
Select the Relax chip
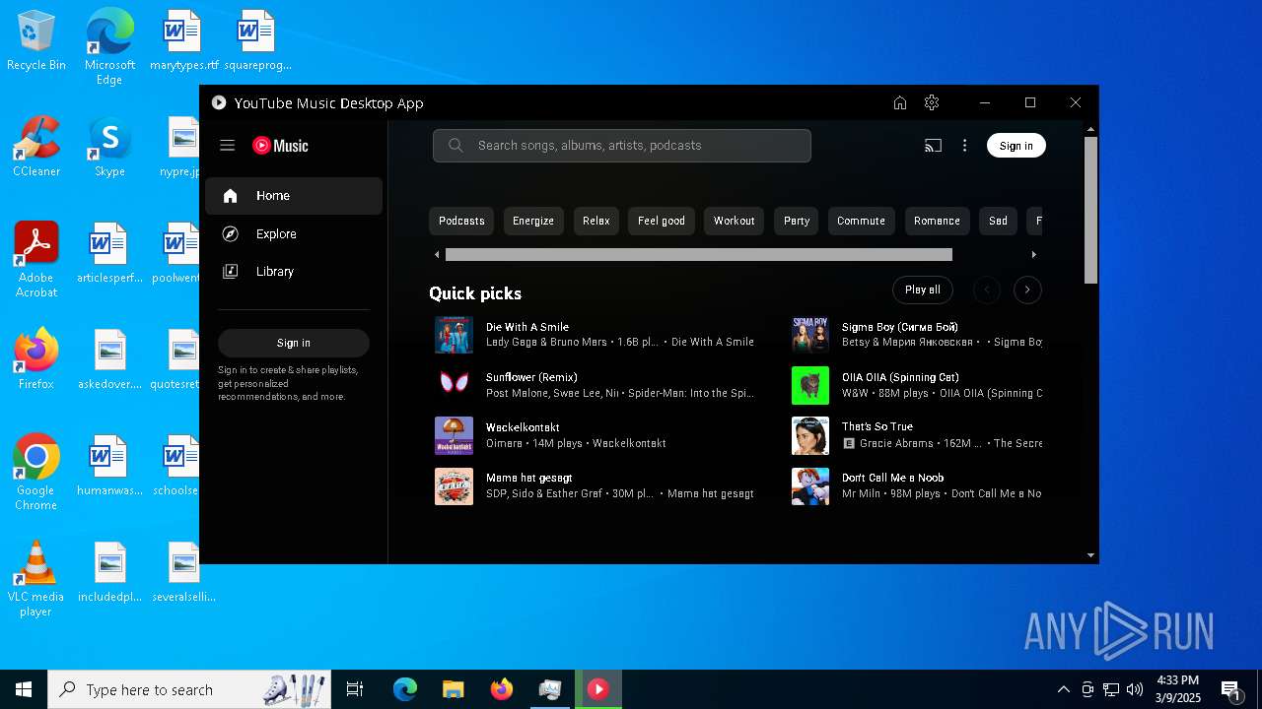point(596,221)
